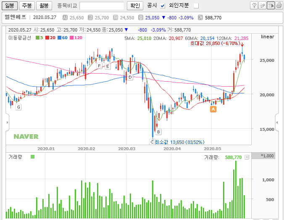This screenshot has width=284, height=220.
Task: Click the 2020.05 axis label
Action: pyautogui.click(x=213, y=149)
